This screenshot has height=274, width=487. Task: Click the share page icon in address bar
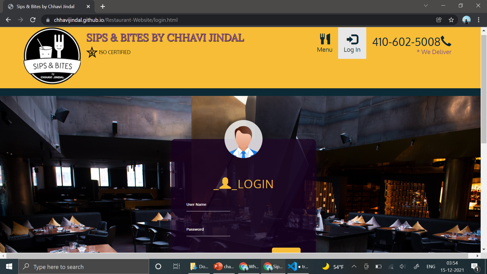pos(439,20)
